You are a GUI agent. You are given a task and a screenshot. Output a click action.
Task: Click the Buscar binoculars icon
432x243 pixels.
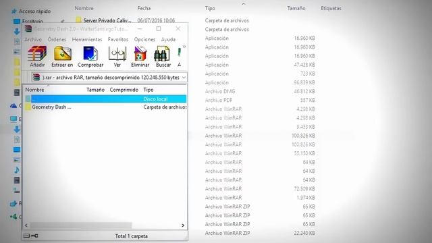click(162, 53)
